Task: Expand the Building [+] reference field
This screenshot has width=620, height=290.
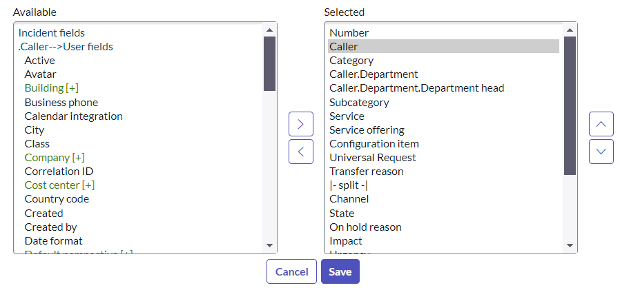Action: (x=51, y=88)
